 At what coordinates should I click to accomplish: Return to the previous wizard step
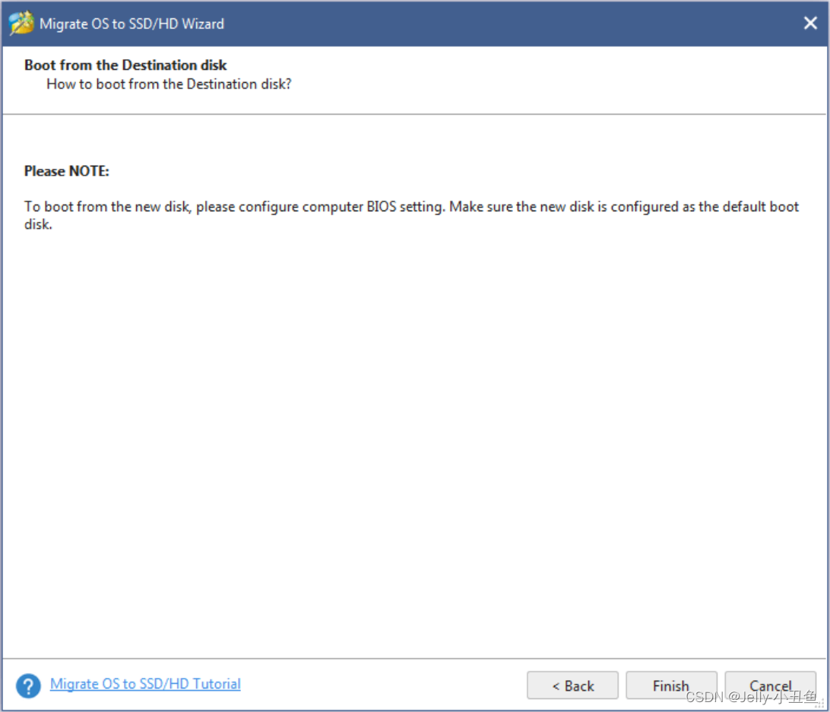click(572, 685)
